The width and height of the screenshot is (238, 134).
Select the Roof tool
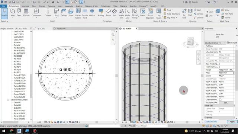(x=57, y=13)
